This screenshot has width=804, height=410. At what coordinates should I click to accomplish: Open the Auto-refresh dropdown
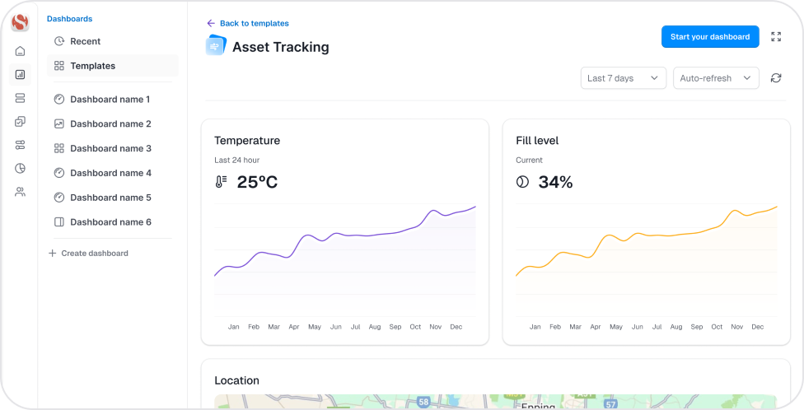tap(716, 78)
